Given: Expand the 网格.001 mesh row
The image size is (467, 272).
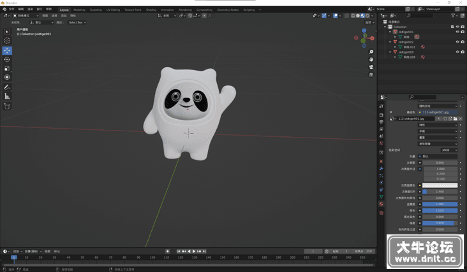Looking at the screenshot, I should (x=395, y=47).
